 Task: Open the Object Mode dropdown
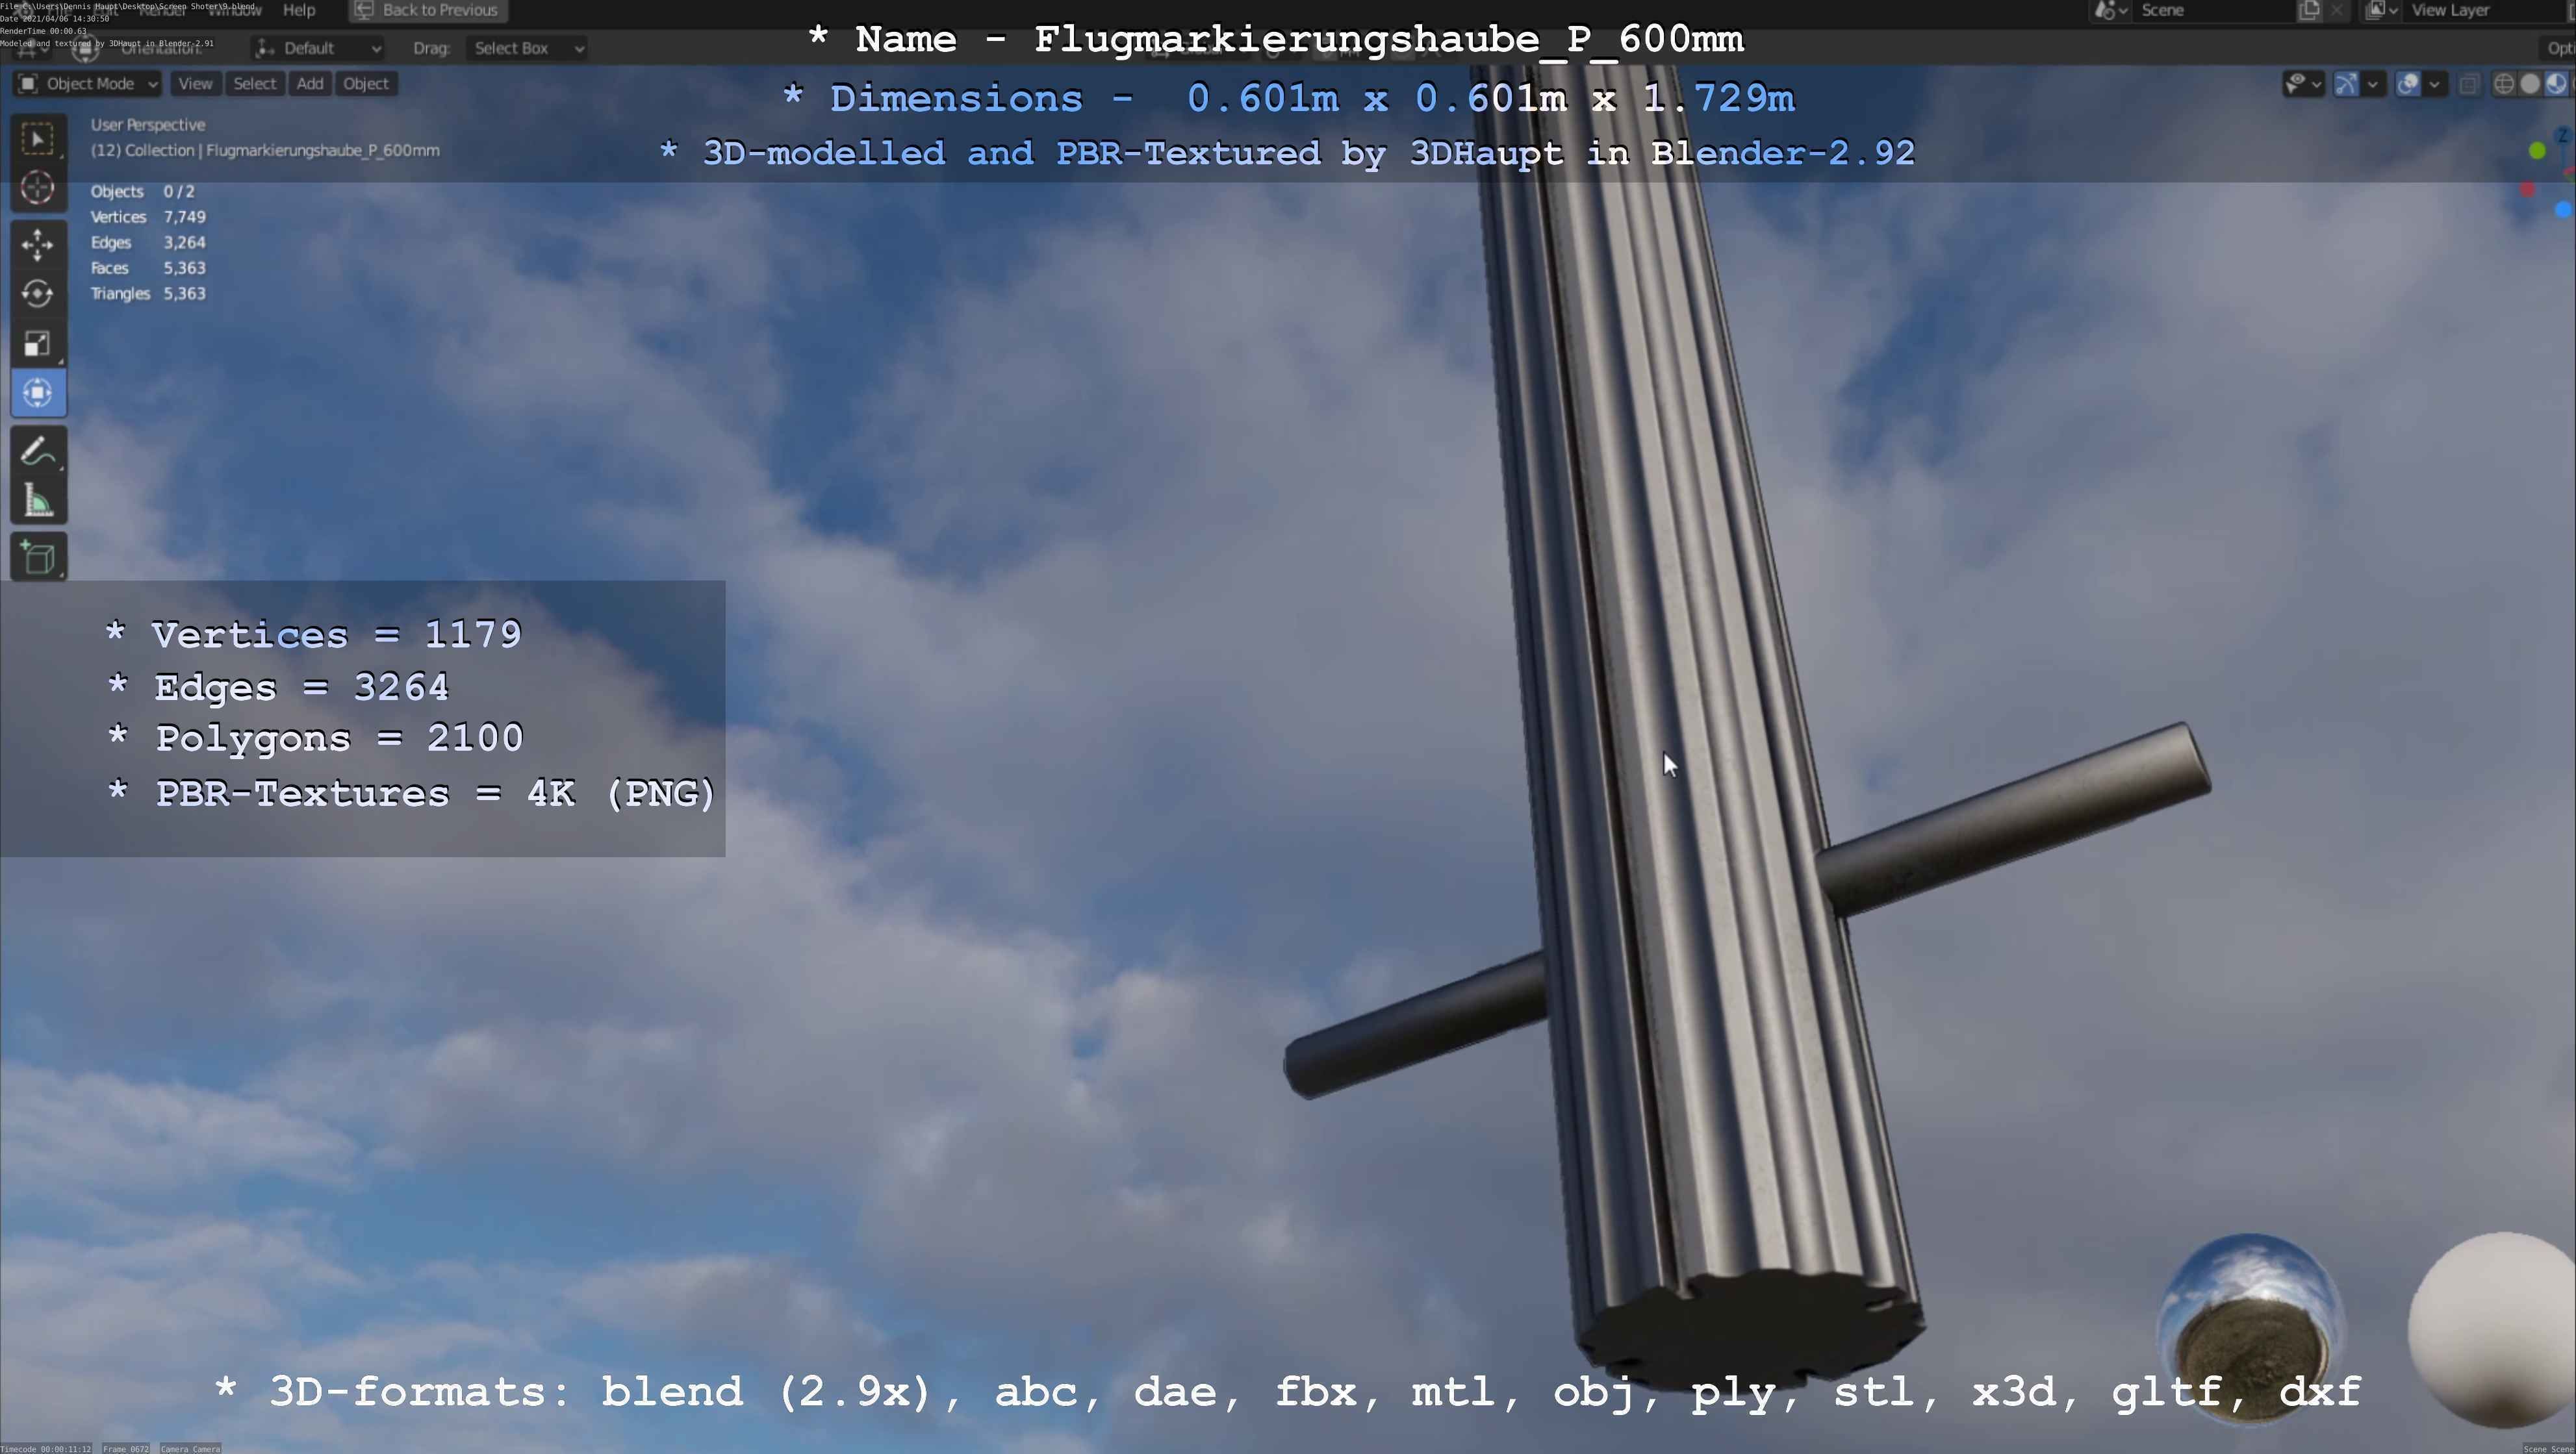point(88,84)
